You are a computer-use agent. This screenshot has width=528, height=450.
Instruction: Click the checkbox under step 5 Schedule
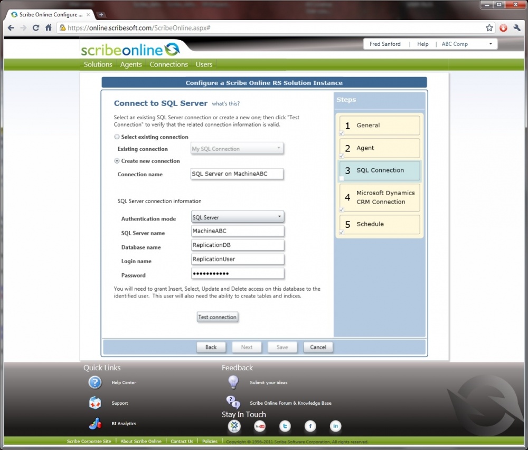click(342, 233)
